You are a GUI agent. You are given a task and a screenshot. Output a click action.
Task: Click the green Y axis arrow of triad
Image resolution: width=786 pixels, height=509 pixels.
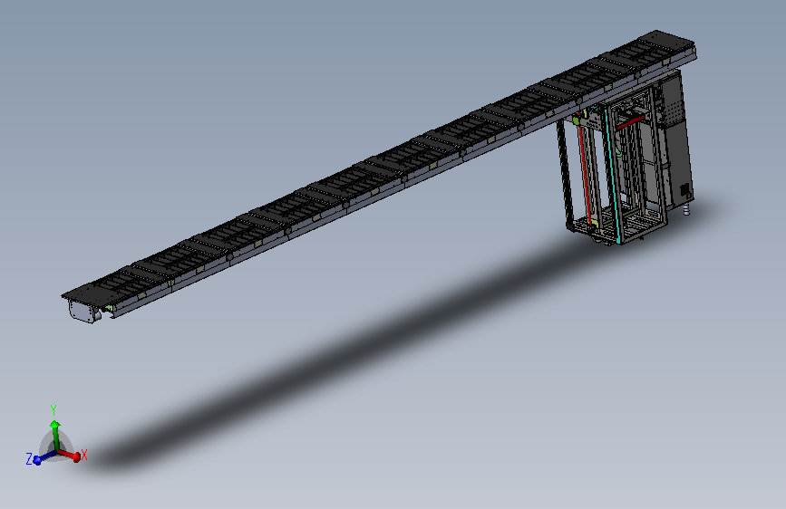point(55,433)
